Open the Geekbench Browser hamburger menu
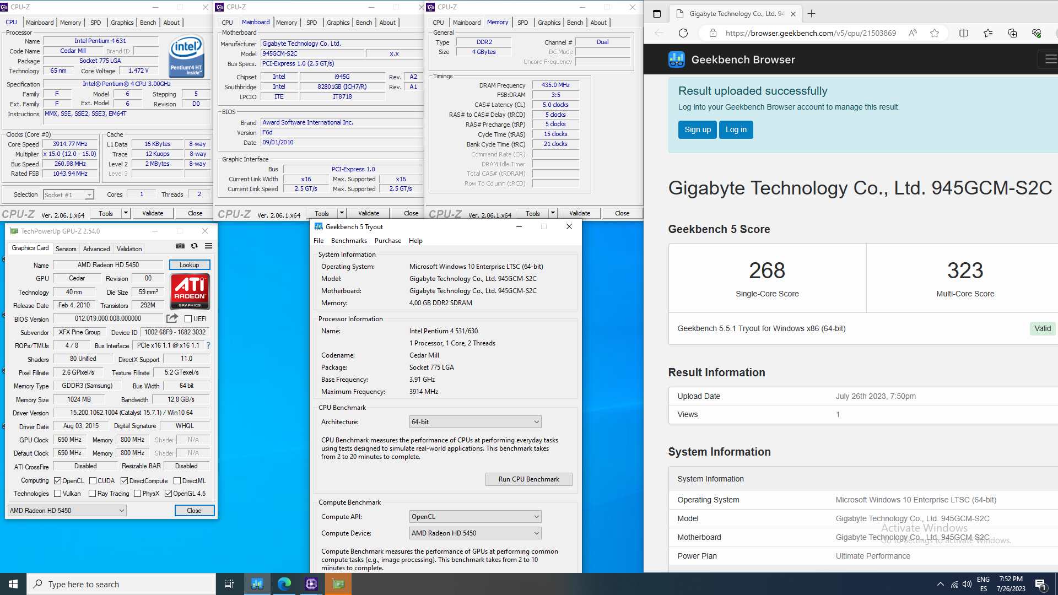Image resolution: width=1058 pixels, height=595 pixels. (x=1050, y=59)
